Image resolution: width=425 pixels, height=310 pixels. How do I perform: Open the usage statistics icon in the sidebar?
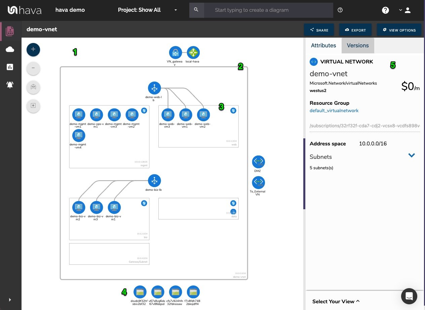point(10,67)
